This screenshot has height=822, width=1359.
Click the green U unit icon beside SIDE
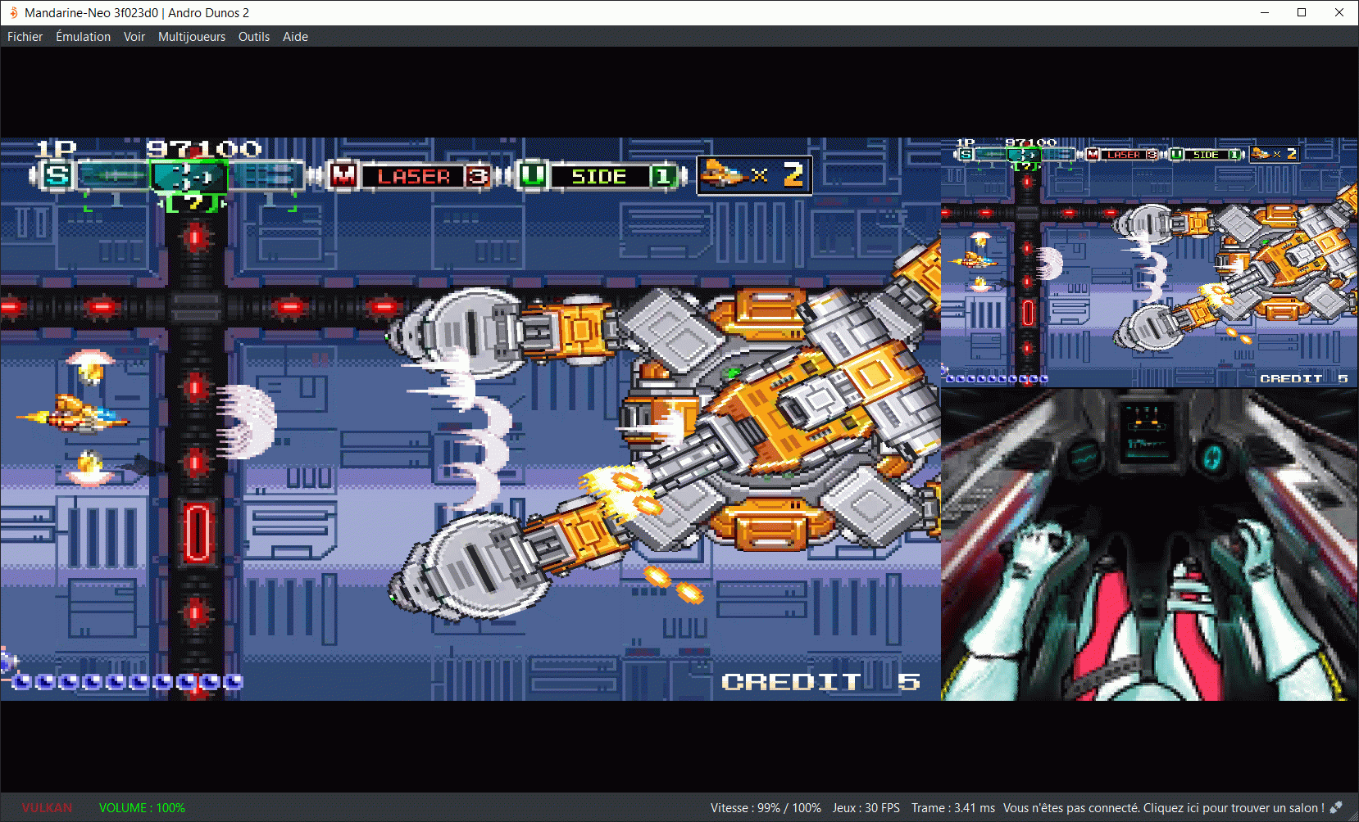click(533, 175)
